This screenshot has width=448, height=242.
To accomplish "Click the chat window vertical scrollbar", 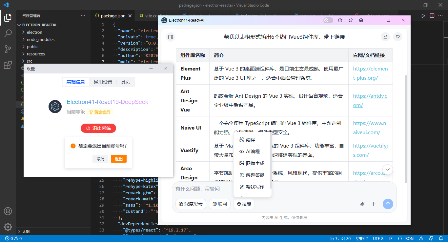I will pyautogui.click(x=406, y=129).
